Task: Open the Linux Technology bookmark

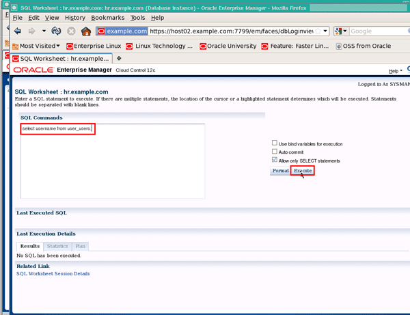Action: pos(159,46)
